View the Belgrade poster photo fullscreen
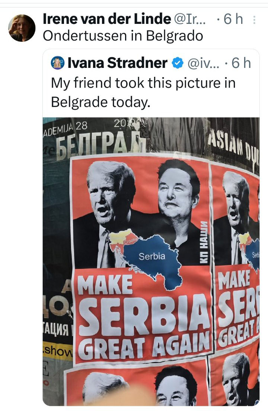This screenshot has height=411, width=268. click(151, 261)
